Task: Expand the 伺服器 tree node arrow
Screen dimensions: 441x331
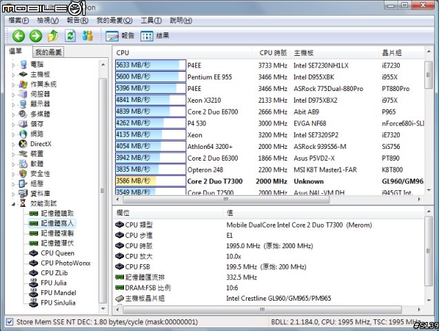Action: (x=13, y=95)
